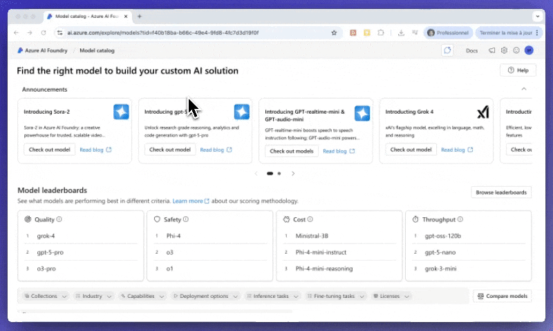Read blog link for Grok 4
This screenshot has width=553, height=331.
click(x=457, y=150)
